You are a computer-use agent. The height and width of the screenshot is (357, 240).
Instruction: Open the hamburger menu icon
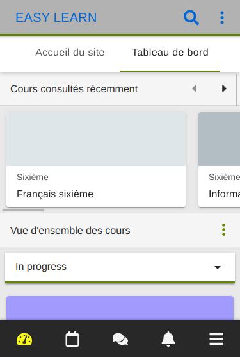point(216,339)
